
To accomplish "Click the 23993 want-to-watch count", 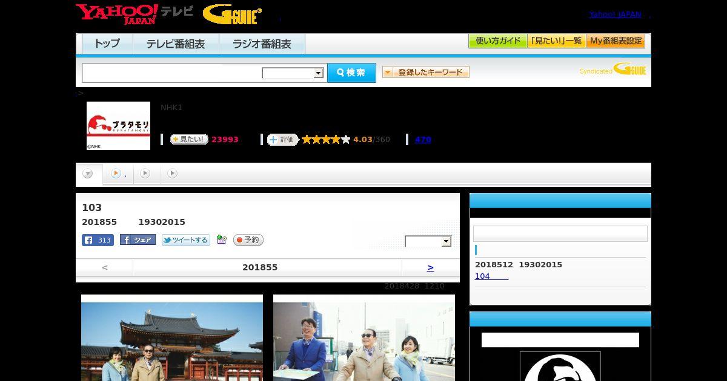I will tap(225, 140).
